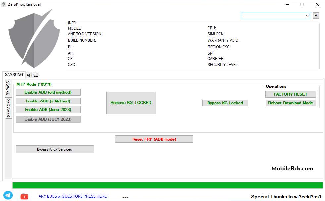The width and height of the screenshot is (325, 201).
Task: Click the ANDROID VERSION: label
Action: point(85,34)
